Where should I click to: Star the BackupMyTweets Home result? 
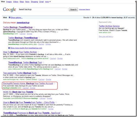click(55, 83)
